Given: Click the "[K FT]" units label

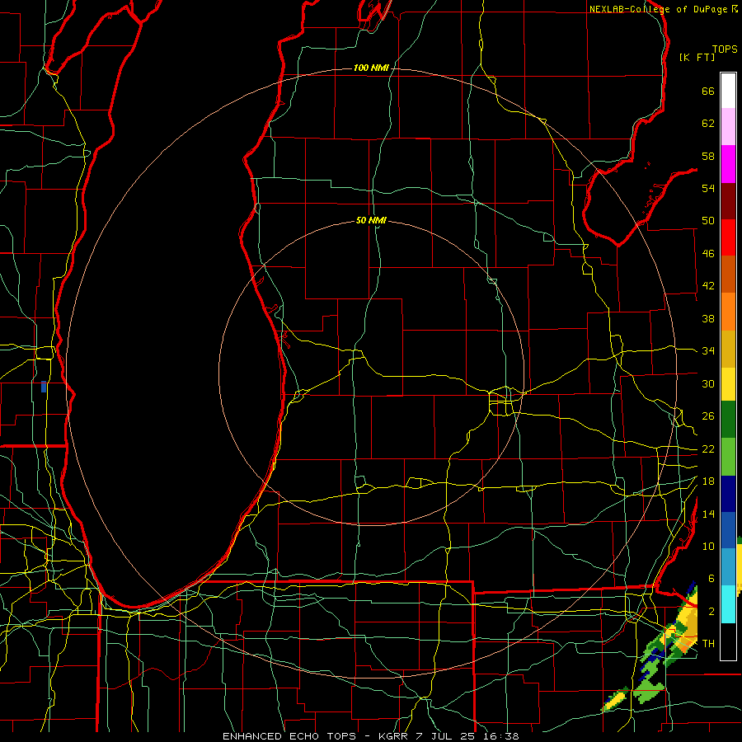Looking at the screenshot, I should pyautogui.click(x=697, y=58).
